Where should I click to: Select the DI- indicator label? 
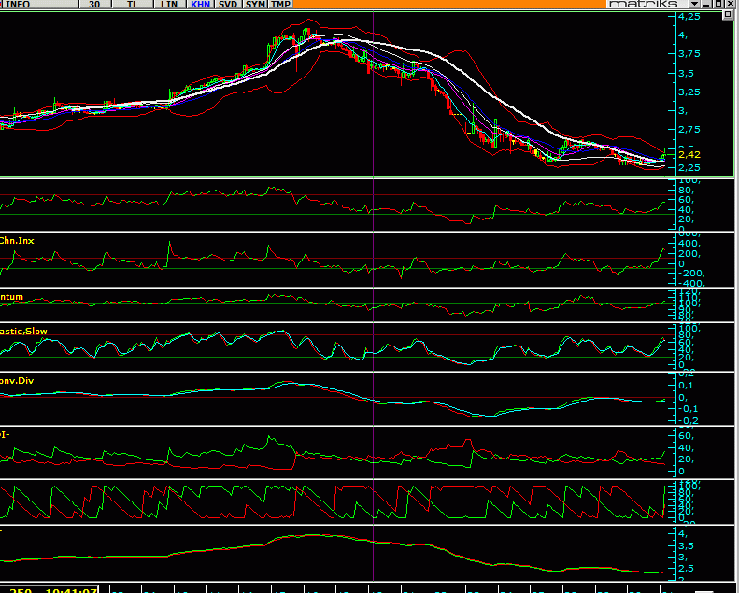[5, 434]
